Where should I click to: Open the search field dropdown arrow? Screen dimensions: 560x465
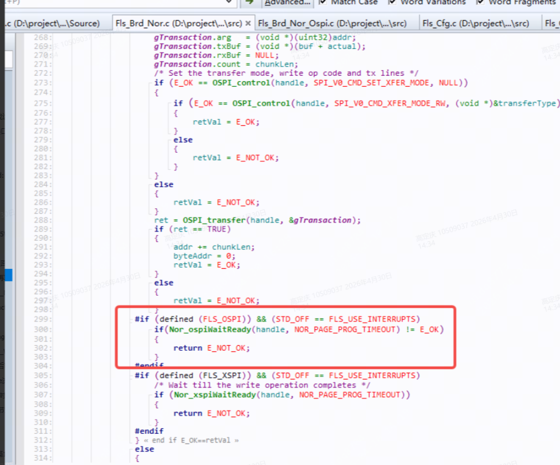tap(229, 2)
